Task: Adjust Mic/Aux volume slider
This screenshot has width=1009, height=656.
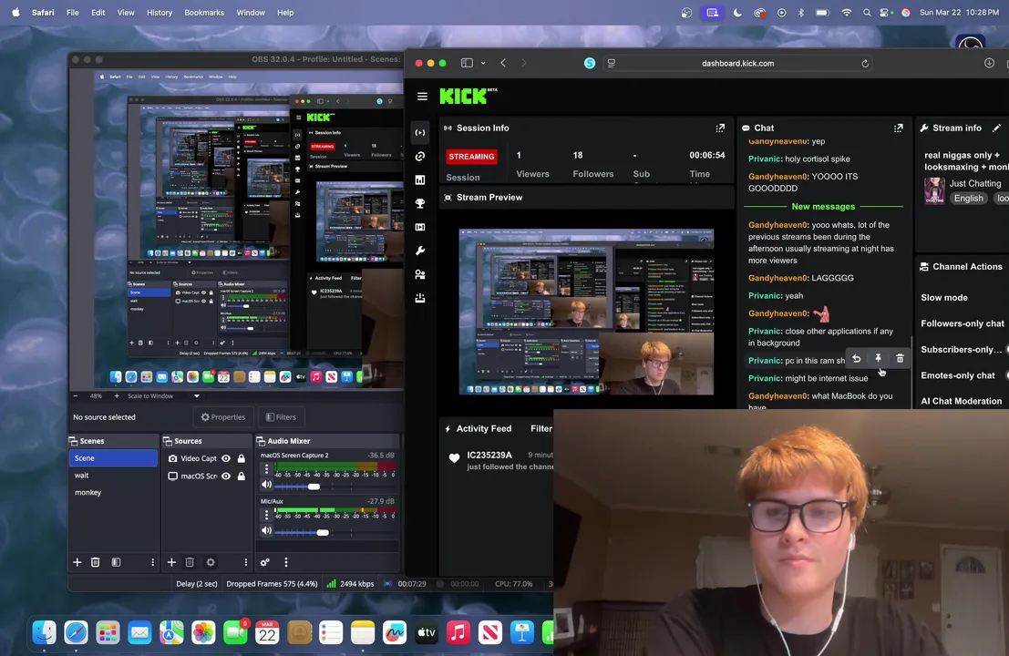Action: coord(323,532)
